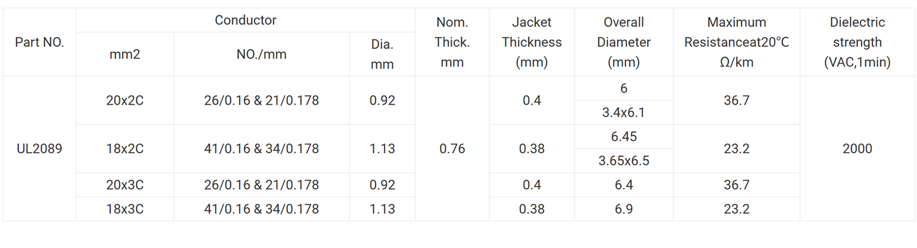
Task: Select the 20x2C conductor size cell
Action: [125, 101]
